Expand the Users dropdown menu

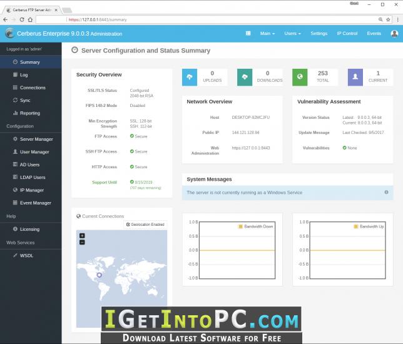pyautogui.click(x=292, y=33)
